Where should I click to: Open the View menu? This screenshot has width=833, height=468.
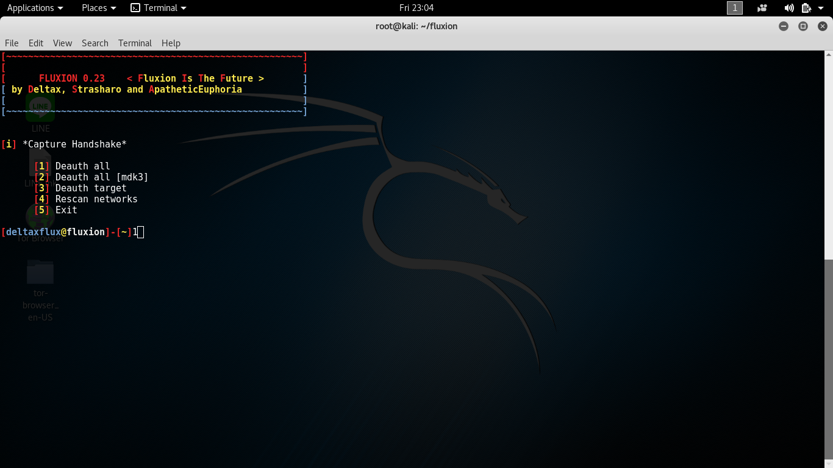click(62, 43)
